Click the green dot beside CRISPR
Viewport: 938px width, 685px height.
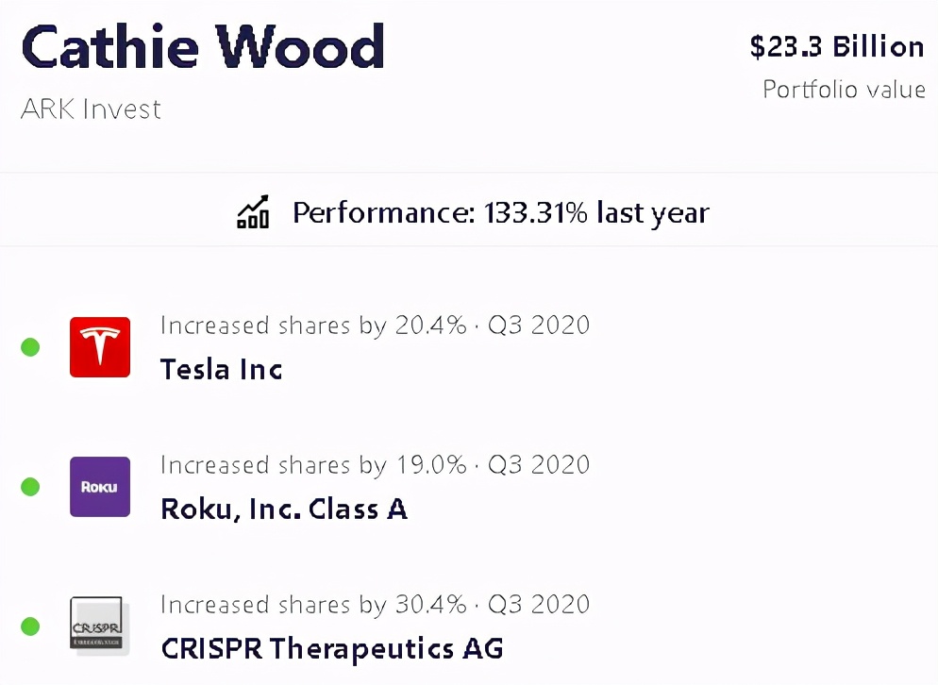pos(30,627)
